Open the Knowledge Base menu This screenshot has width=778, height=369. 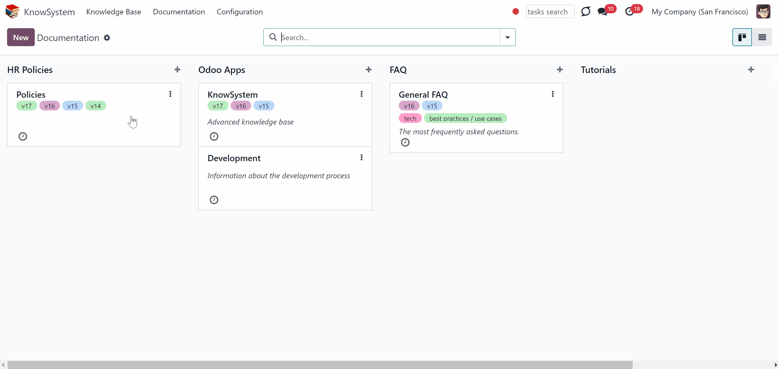pyautogui.click(x=114, y=12)
